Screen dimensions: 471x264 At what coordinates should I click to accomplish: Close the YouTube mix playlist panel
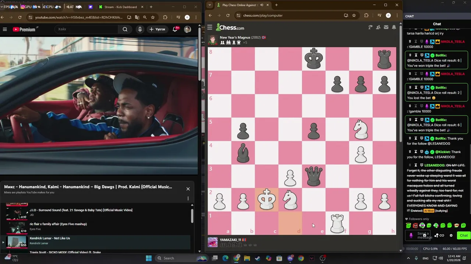point(188,189)
